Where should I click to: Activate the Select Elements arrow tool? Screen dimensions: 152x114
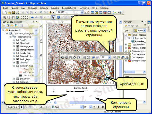click(53, 17)
